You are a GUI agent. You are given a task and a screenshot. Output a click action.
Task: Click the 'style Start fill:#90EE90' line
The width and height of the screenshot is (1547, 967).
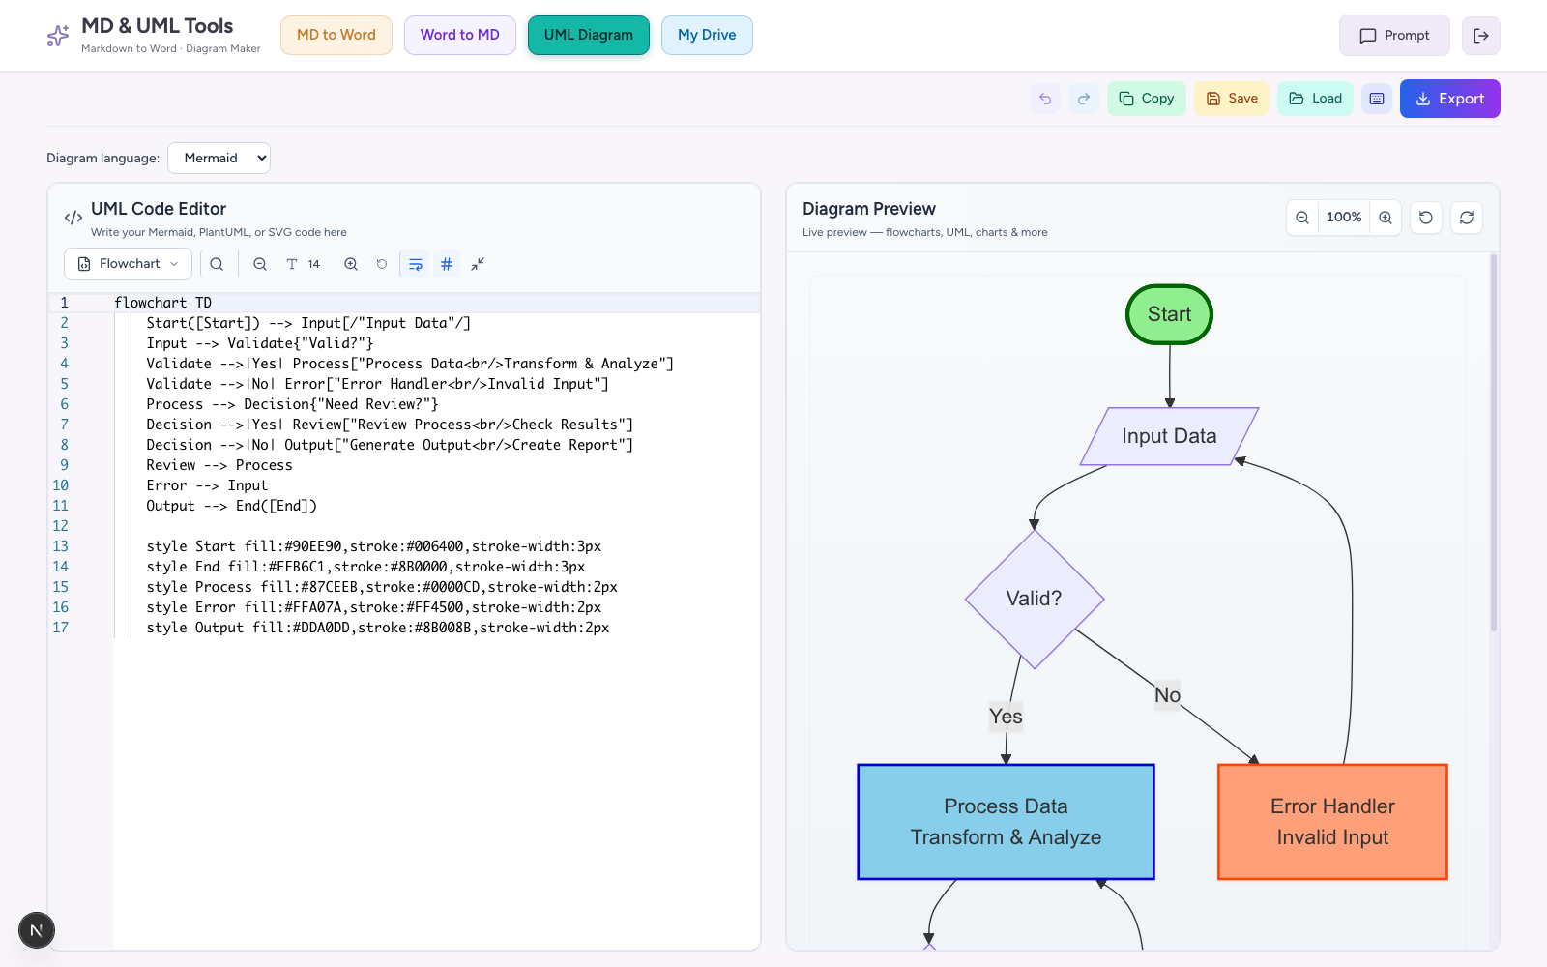[x=373, y=546]
